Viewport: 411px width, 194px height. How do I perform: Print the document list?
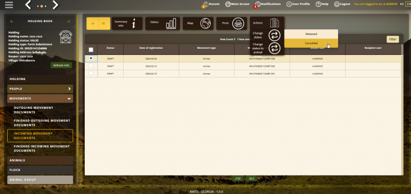[x=232, y=23]
